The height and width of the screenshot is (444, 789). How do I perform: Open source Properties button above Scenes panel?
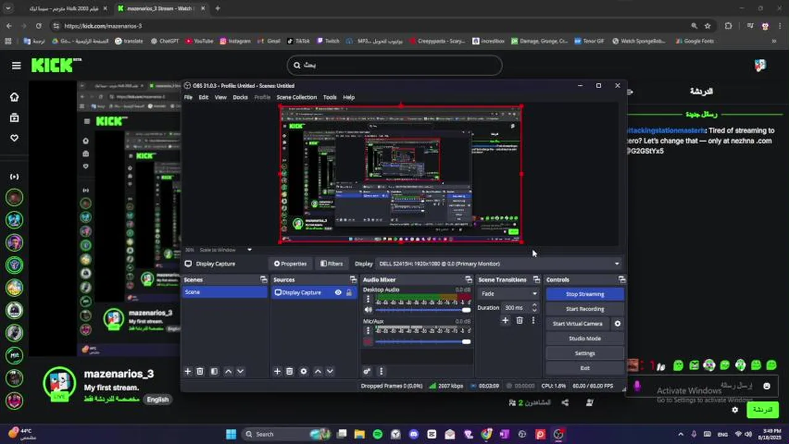(290, 264)
